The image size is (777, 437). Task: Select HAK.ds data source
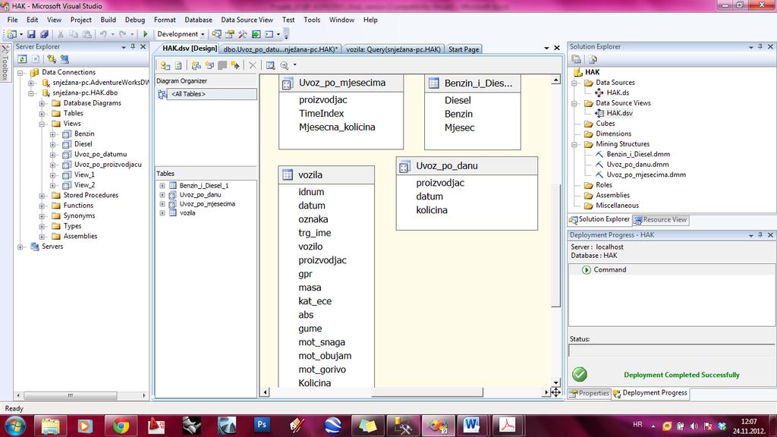click(x=618, y=93)
